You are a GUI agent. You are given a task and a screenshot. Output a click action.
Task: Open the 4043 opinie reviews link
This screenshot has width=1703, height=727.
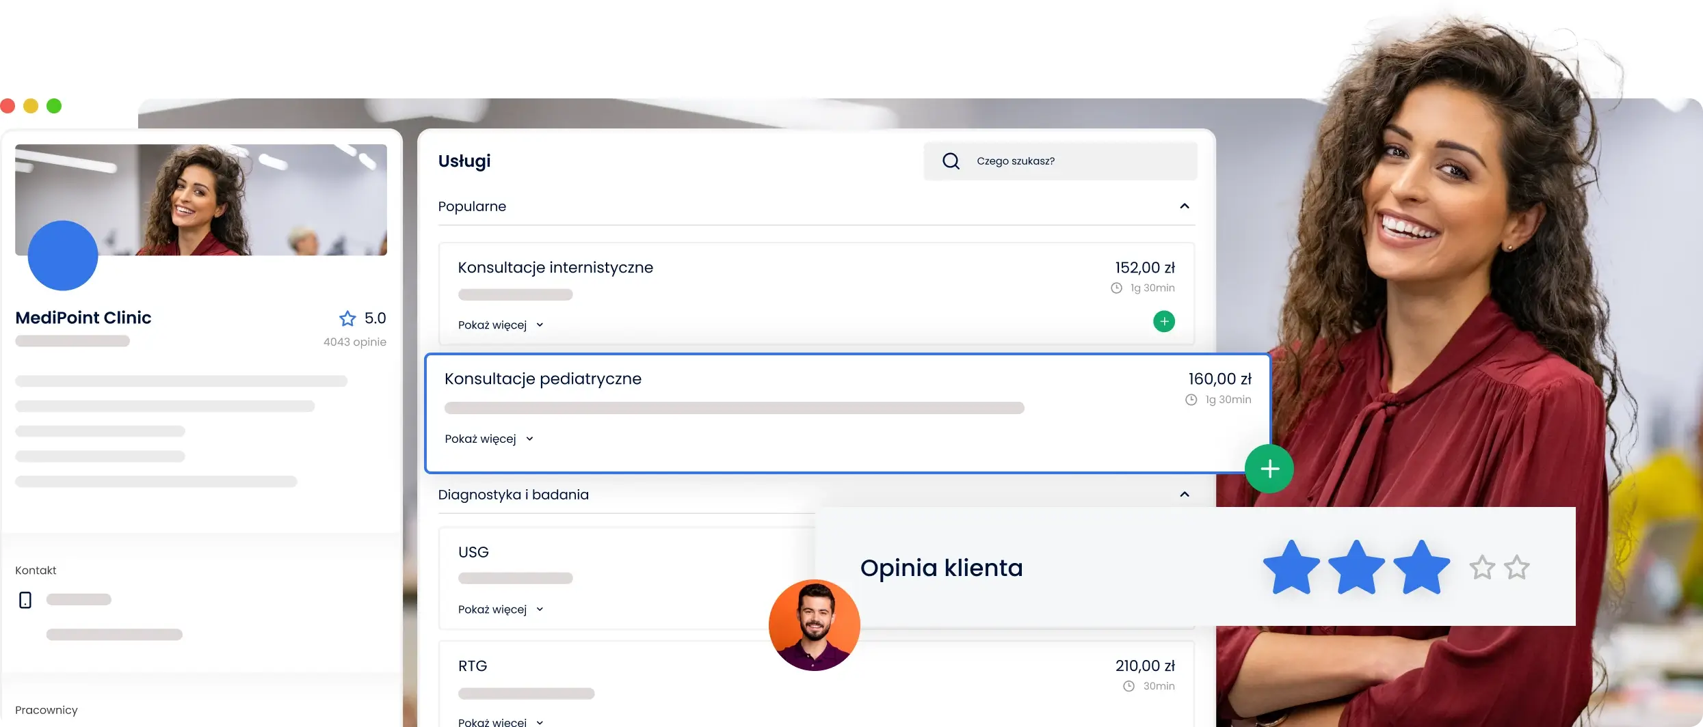point(354,342)
